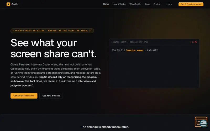Screen dimensions: 210x131
Task: Click the Capifiq brand name text
Action: pos(15,4)
